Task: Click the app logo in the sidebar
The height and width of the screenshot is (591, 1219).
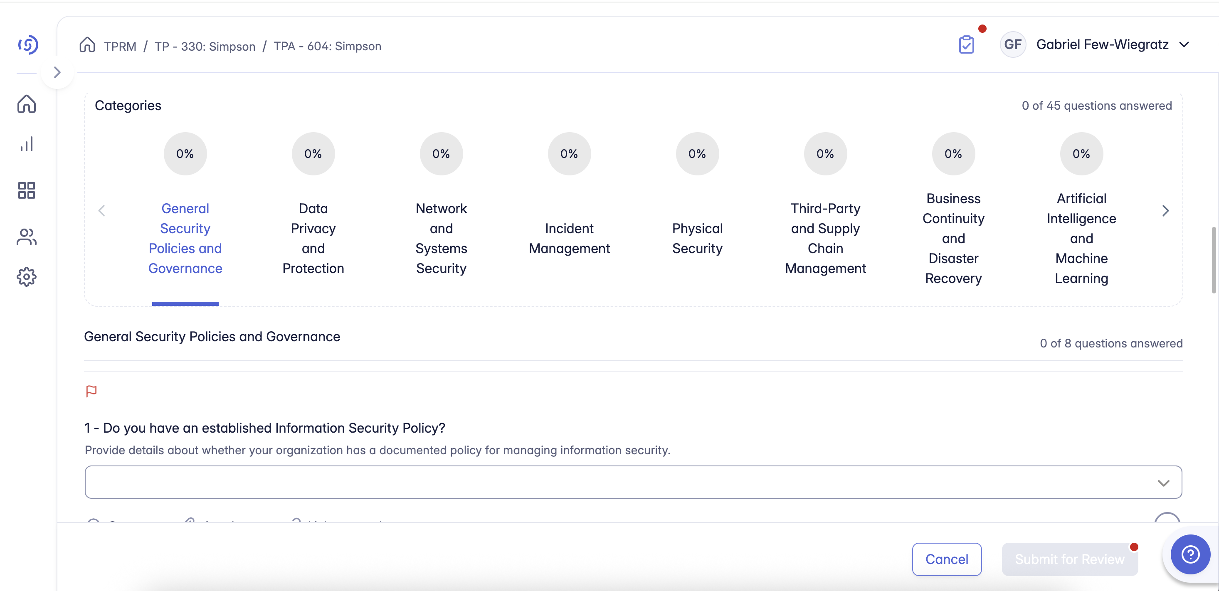Action: [28, 45]
